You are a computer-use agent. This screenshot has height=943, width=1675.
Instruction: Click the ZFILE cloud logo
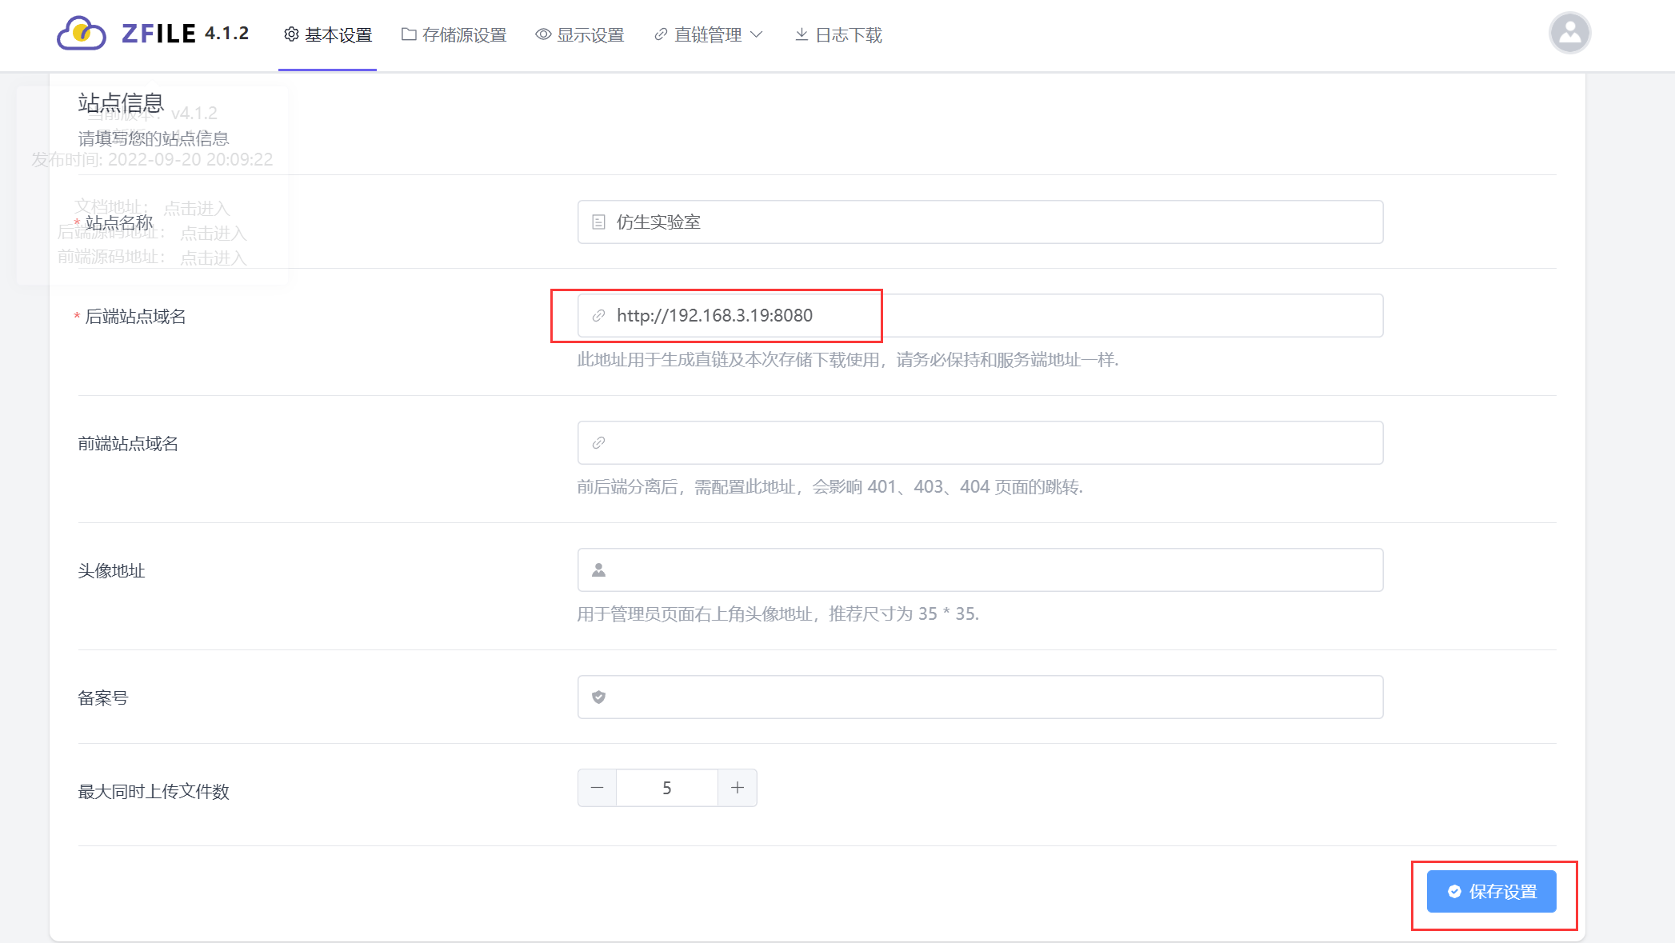coord(82,34)
